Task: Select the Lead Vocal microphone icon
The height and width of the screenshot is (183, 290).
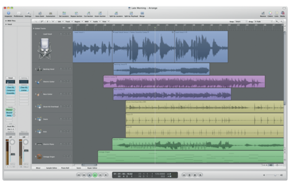Action: tap(44, 49)
